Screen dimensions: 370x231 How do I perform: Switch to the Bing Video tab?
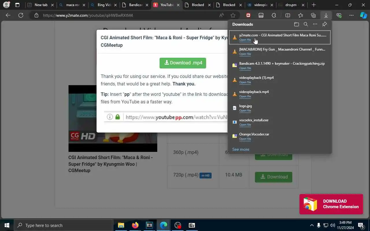[104, 5]
